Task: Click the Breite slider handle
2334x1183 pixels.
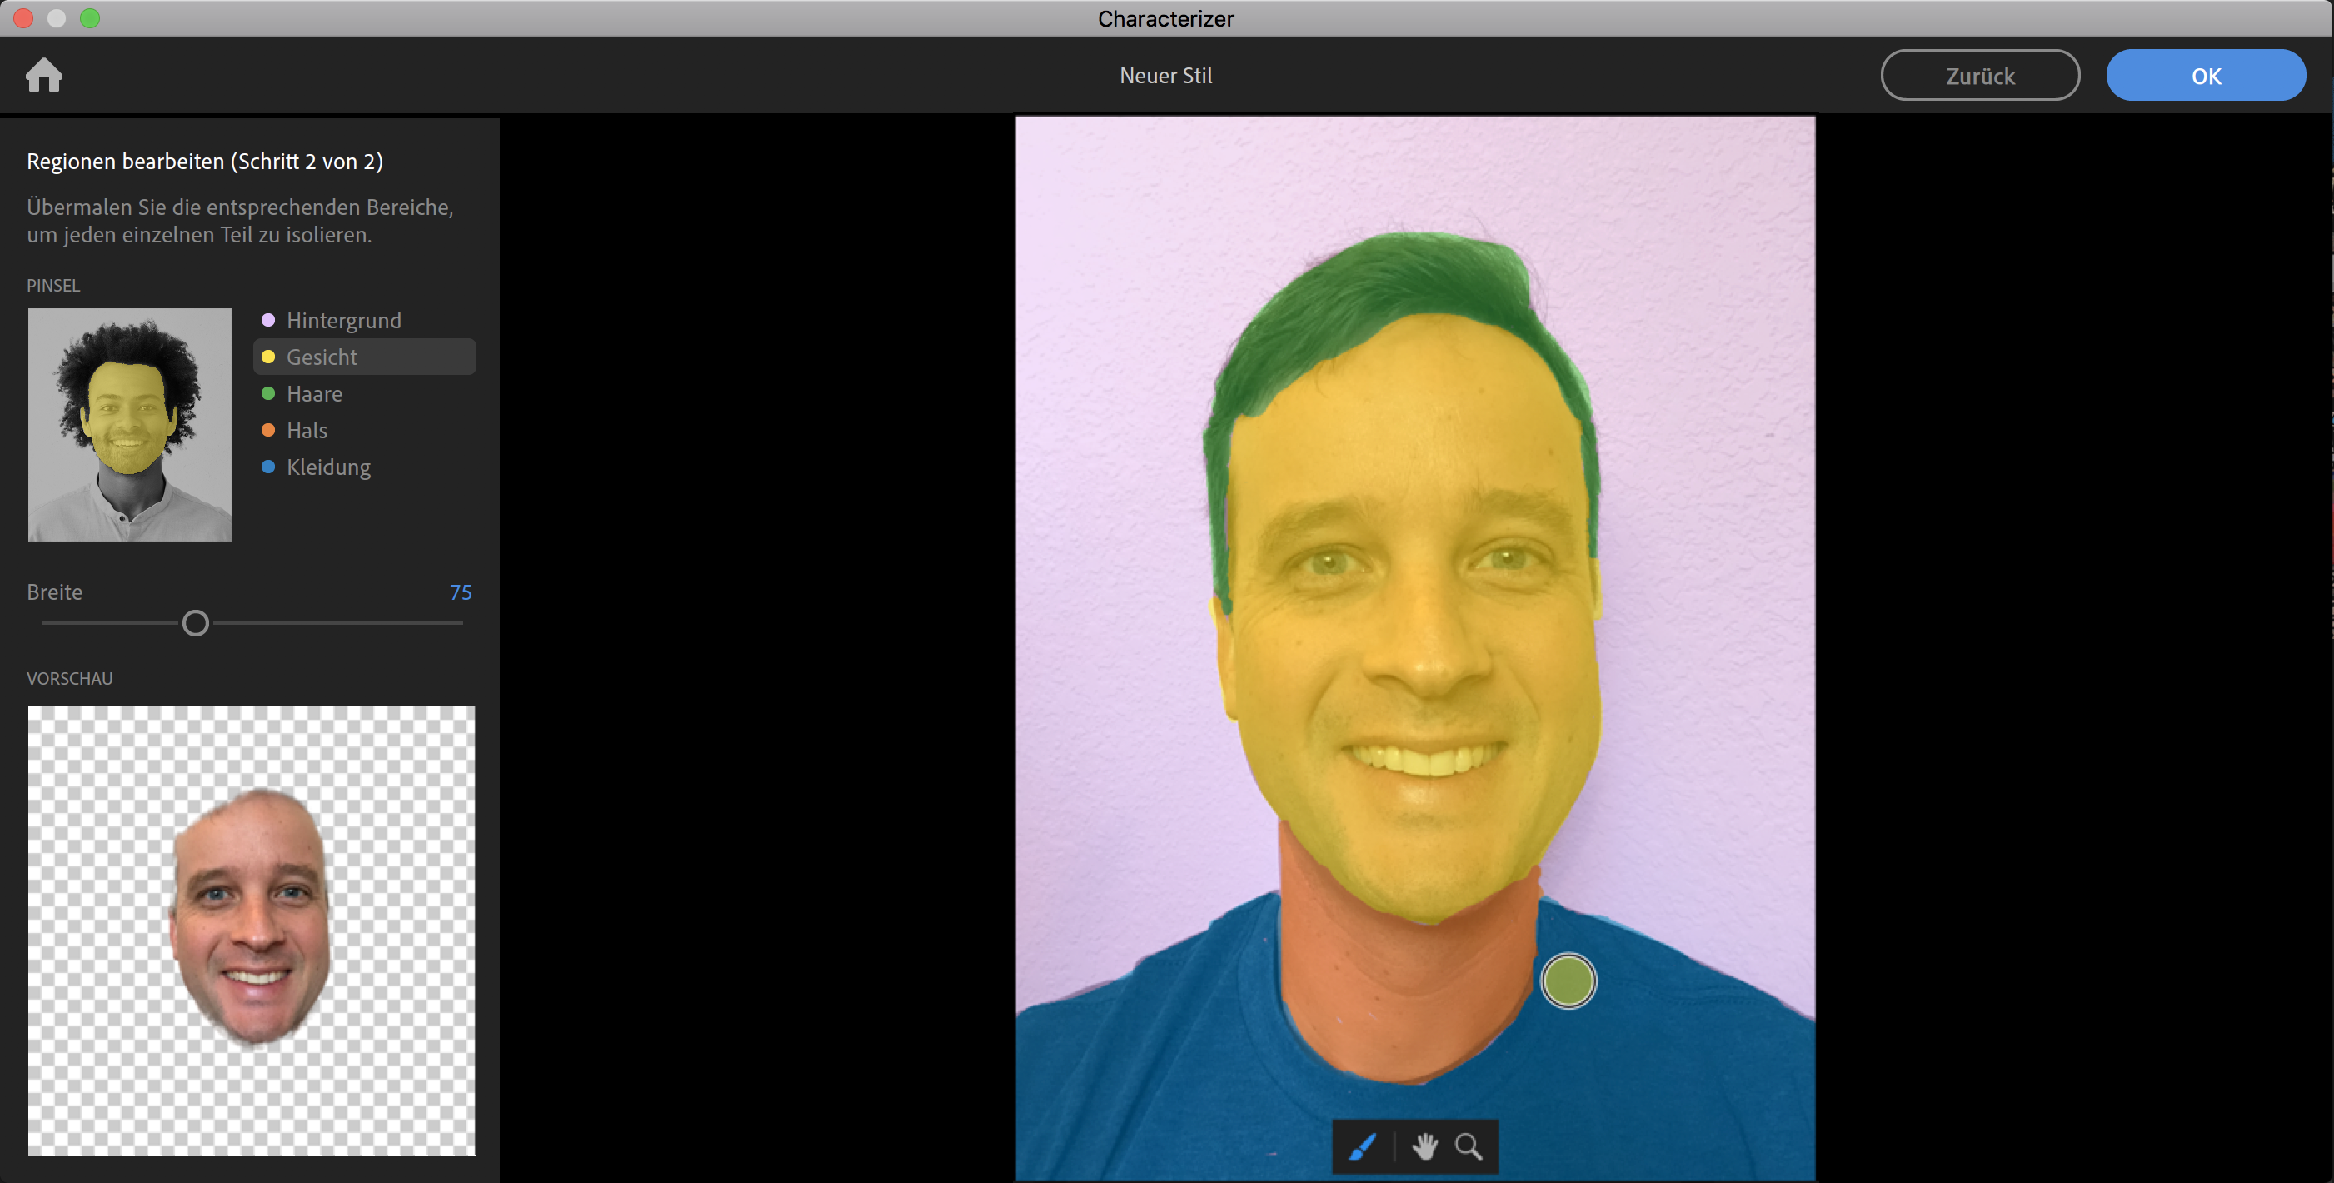Action: pyautogui.click(x=196, y=624)
